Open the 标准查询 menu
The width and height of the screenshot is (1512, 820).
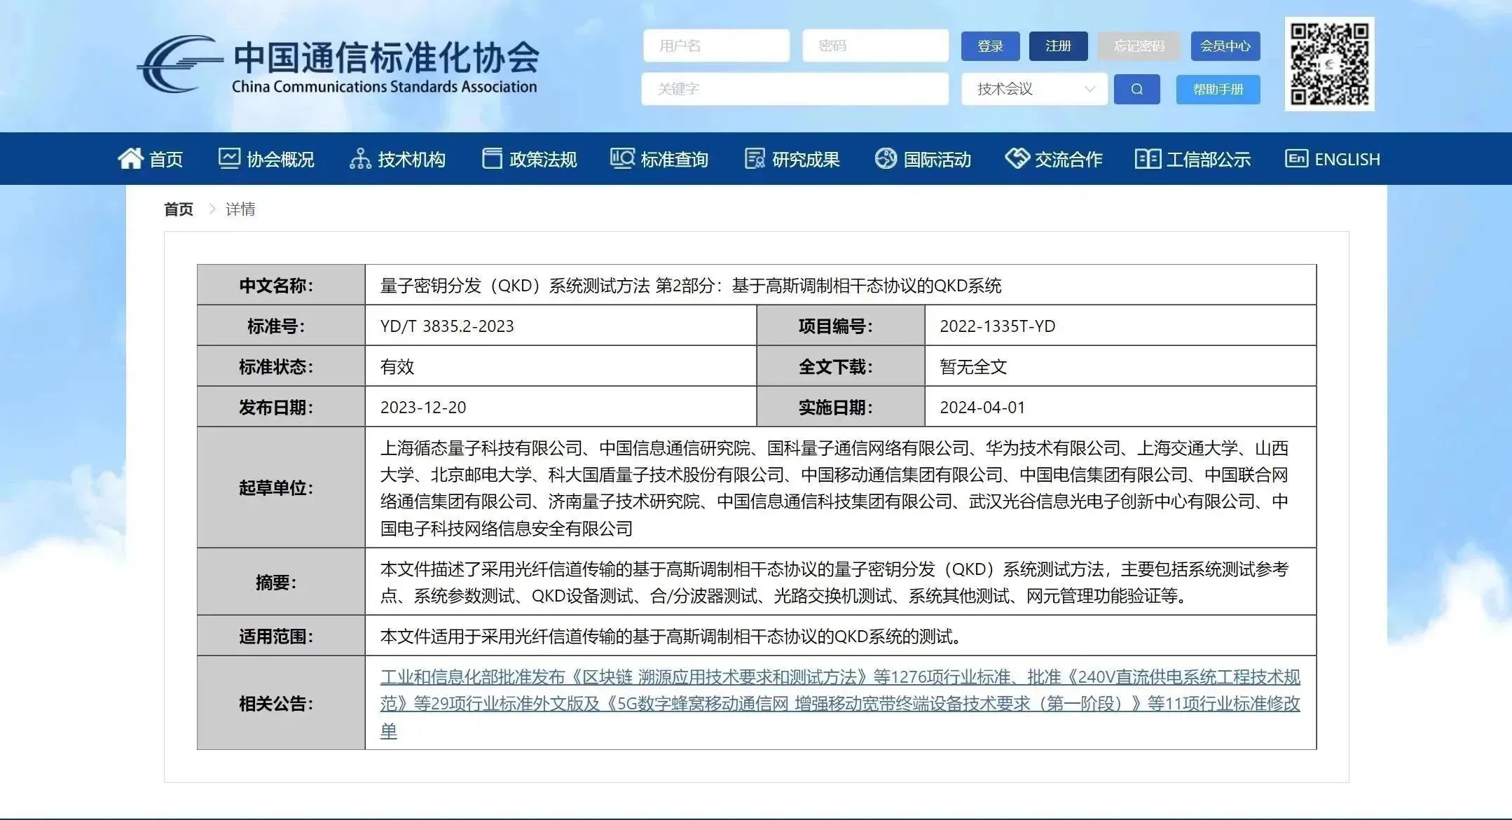[x=674, y=160]
